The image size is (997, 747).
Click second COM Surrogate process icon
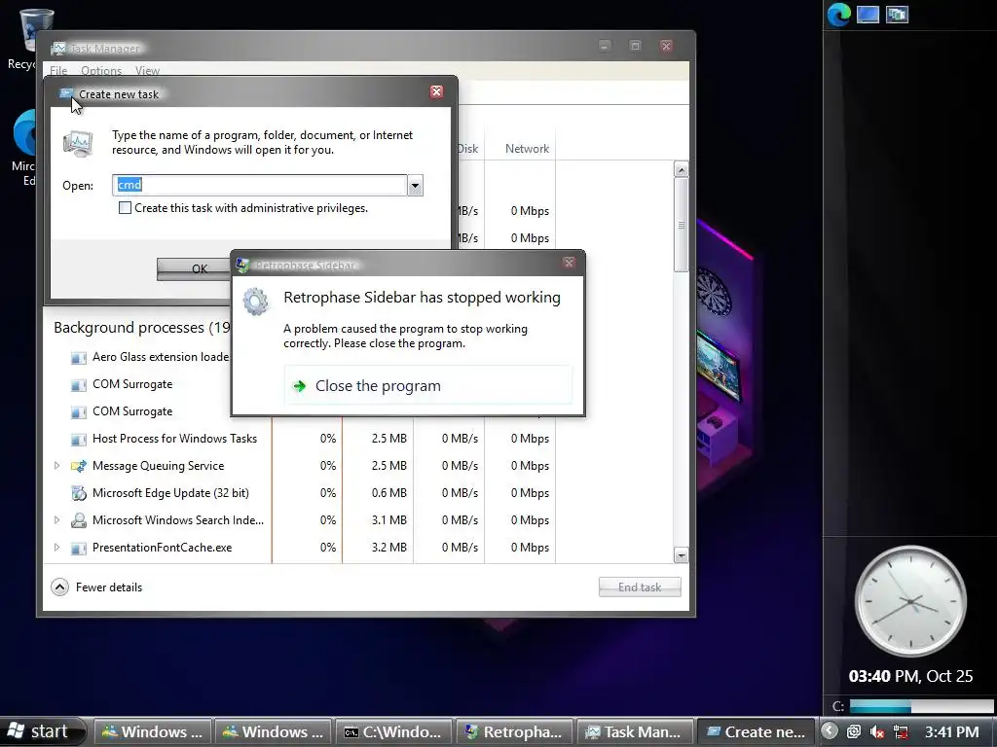click(x=78, y=412)
